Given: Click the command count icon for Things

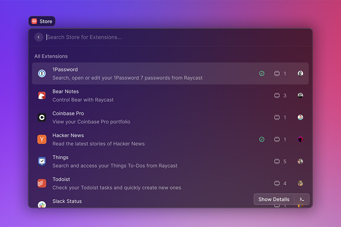Looking at the screenshot, I should [277, 161].
